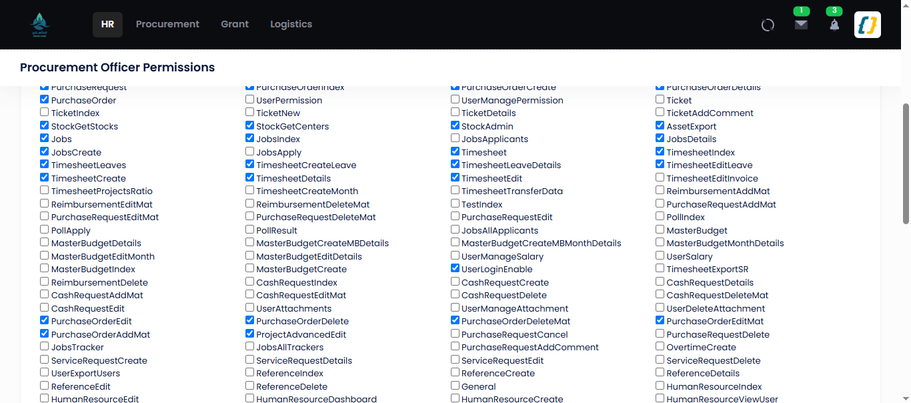Open the Grant menu
911x403 pixels.
click(x=235, y=24)
